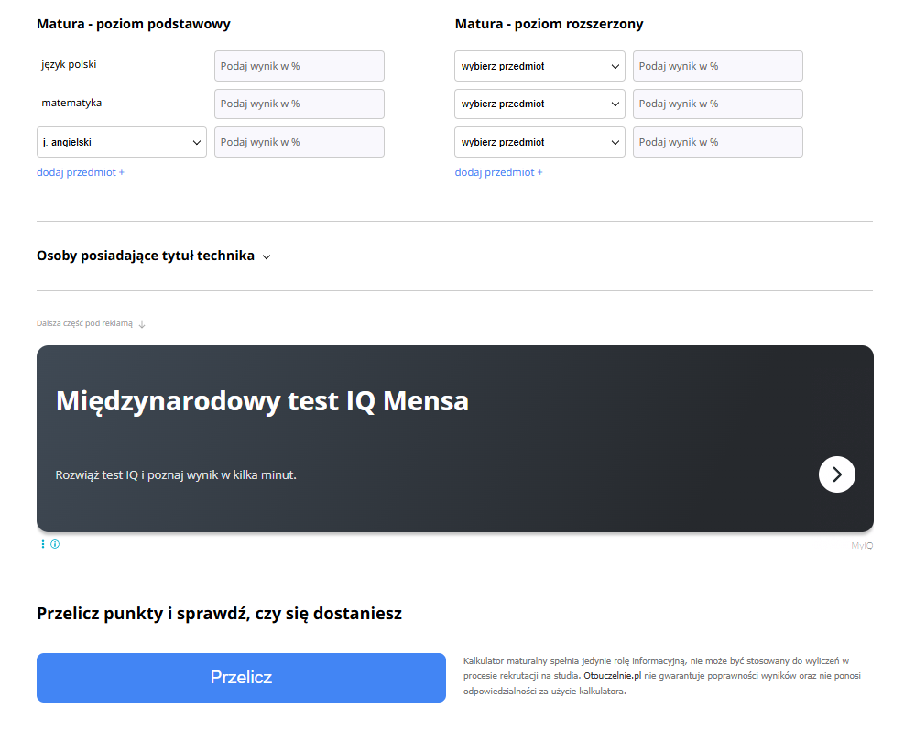915x730 pixels.
Task: Focus the third extended-level result field
Action: coord(717,142)
